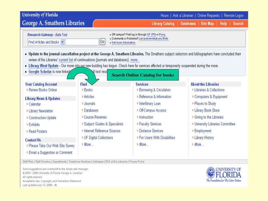Open Renew Books Online link
Viewport: 268px width, 201px height.
(43, 90)
